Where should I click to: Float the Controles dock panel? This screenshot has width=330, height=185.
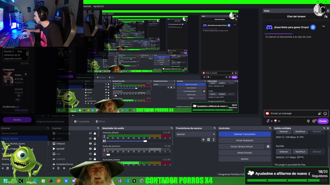[x=270, y=128]
